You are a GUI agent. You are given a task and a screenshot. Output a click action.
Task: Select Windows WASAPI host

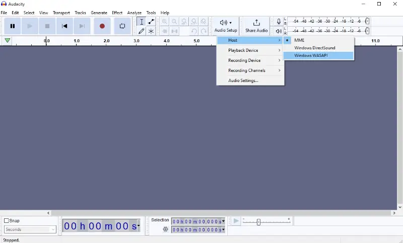coord(318,55)
